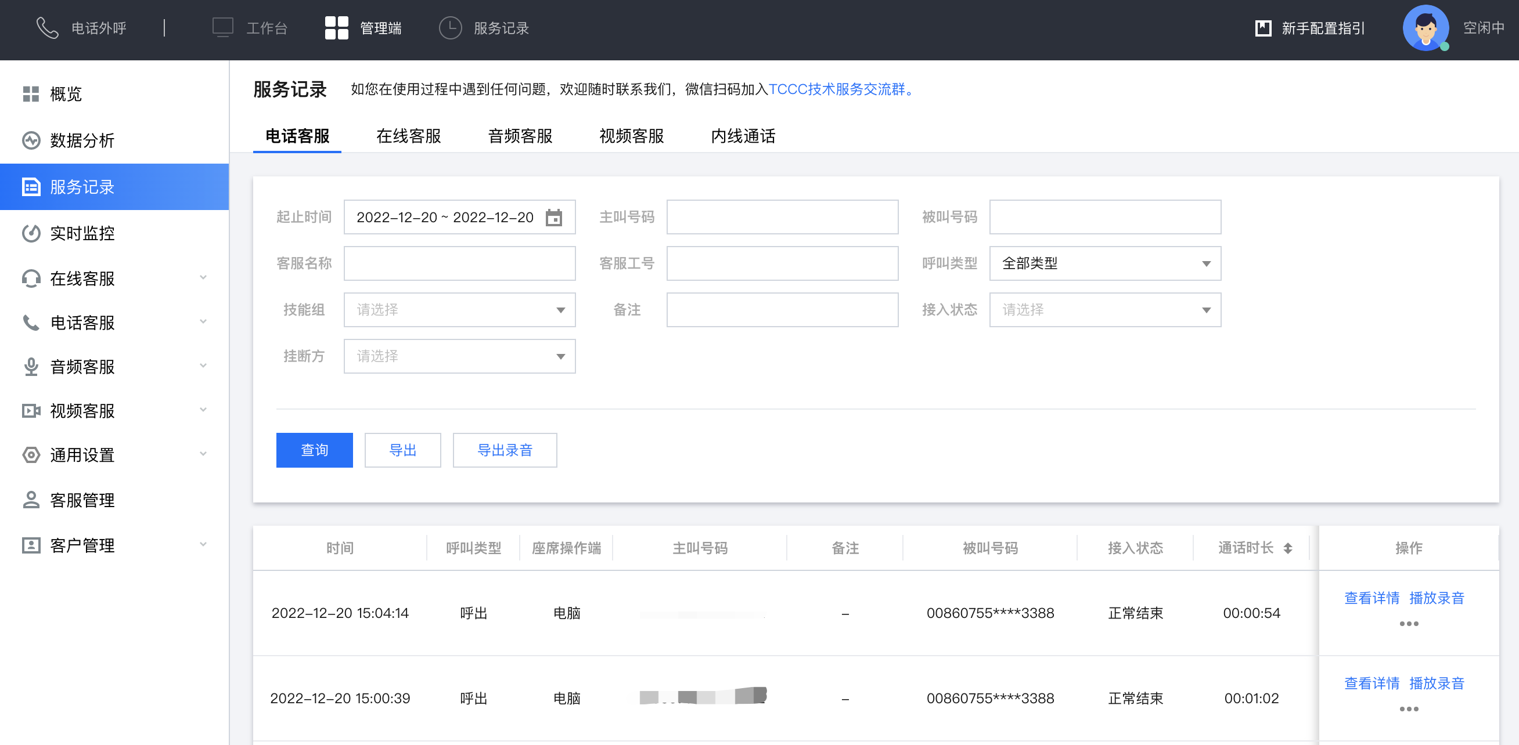Viewport: 1519px width, 745px height.
Task: Open the 技能组 dropdown
Action: pos(459,310)
